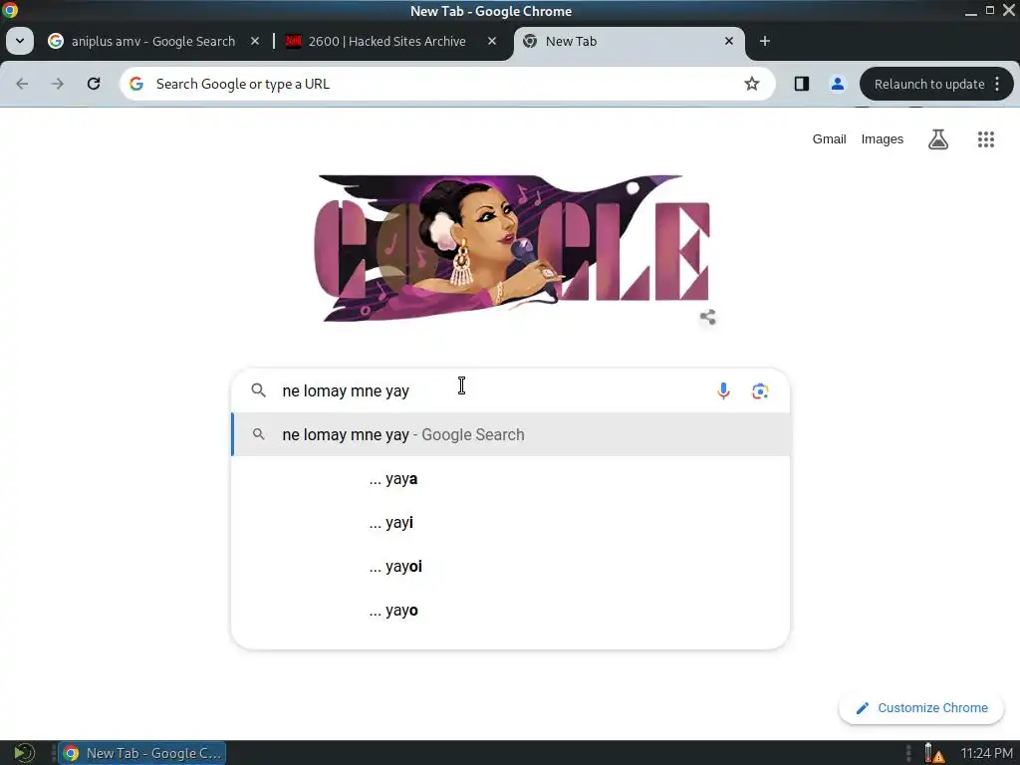This screenshot has width=1020, height=765.
Task: Go forward with the forward arrow
Action: point(58,84)
